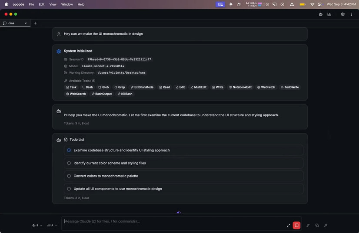Click the KillBash tool chip
This screenshot has width=359, height=233.
coord(125,94)
